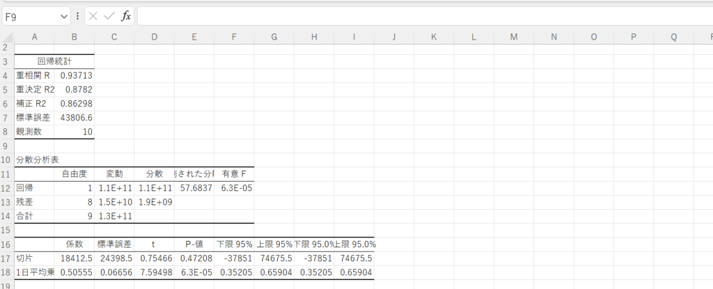Viewport: 713px width, 289px height.
Task: Select the t value 7.59498 cell
Action: pos(154,272)
